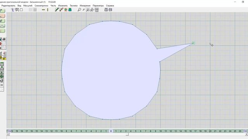Select the point-selection pointer tool
Viewport: 248px width, 139px height.
coord(13,10)
